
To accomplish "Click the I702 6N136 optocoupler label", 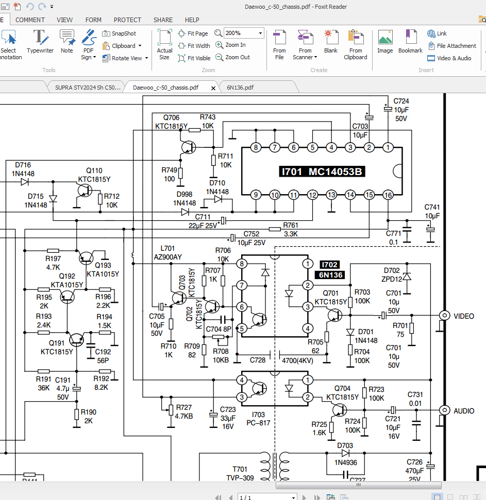I will 330,270.
